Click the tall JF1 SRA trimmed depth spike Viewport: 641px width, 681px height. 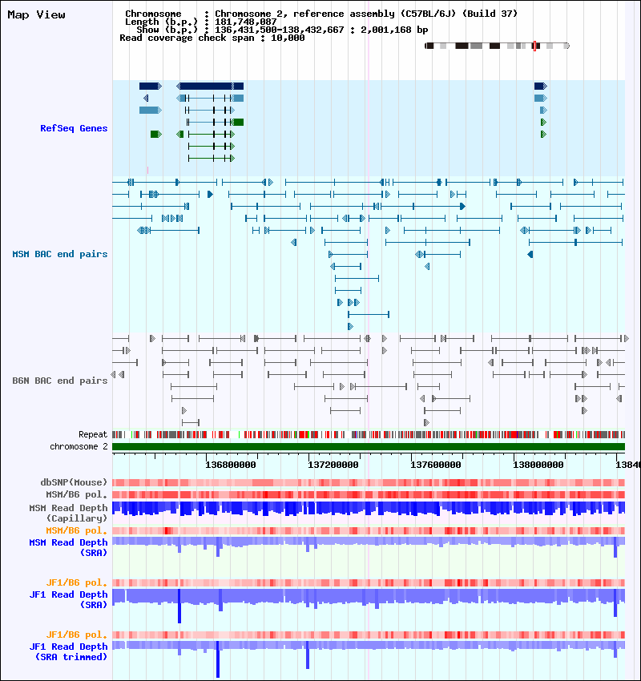click(218, 659)
